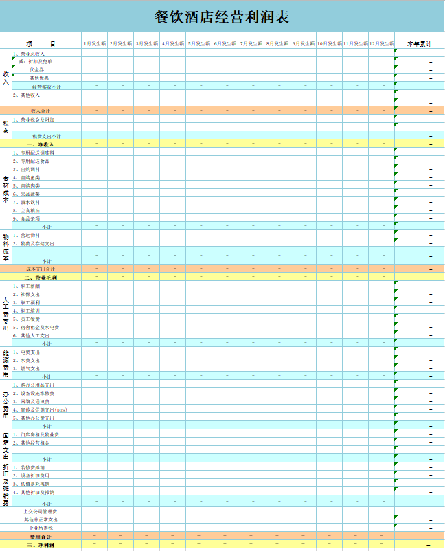Click the "1、专用配送调味料" row label
Screen dimensions: 445x551
point(34,153)
